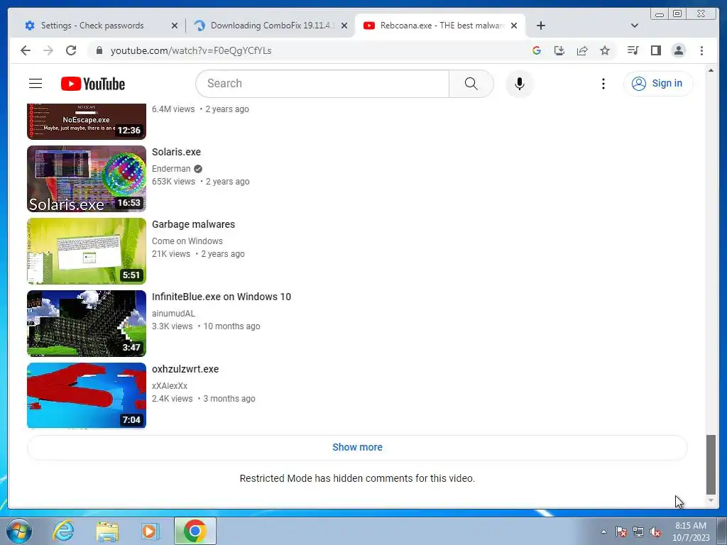This screenshot has height=545, width=727.
Task: Click the URL in the address bar
Action: [x=190, y=50]
